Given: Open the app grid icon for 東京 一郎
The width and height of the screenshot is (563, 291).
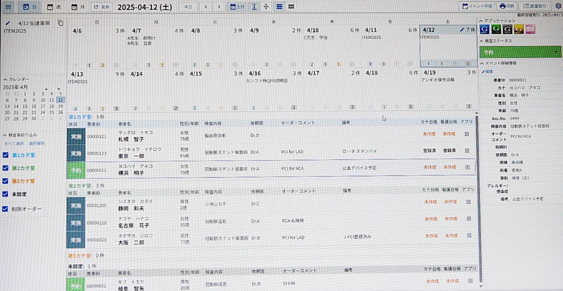Looking at the screenshot, I should (x=467, y=151).
